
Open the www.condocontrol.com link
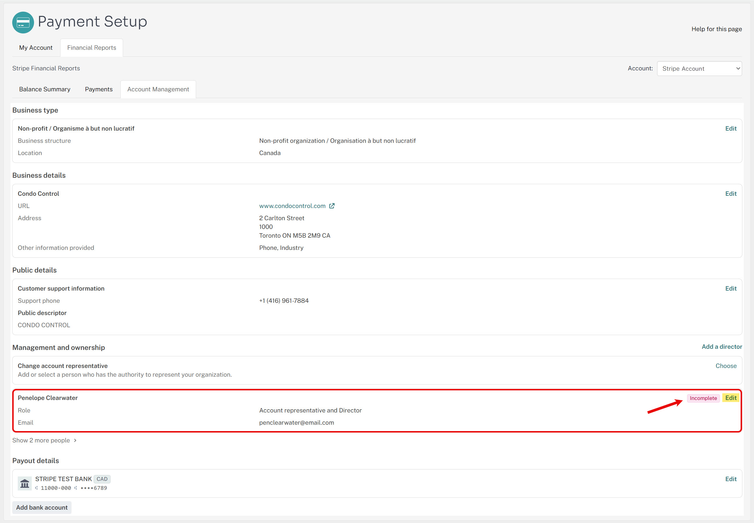coord(292,206)
